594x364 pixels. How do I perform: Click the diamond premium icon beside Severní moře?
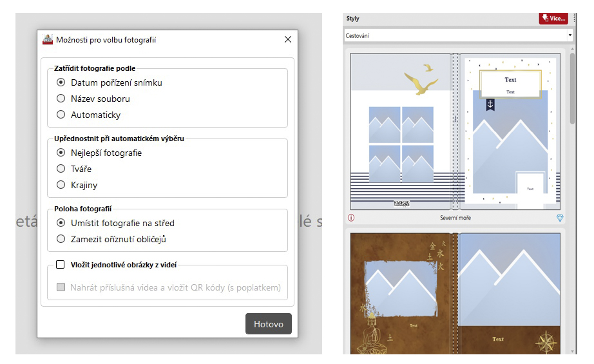[560, 218]
